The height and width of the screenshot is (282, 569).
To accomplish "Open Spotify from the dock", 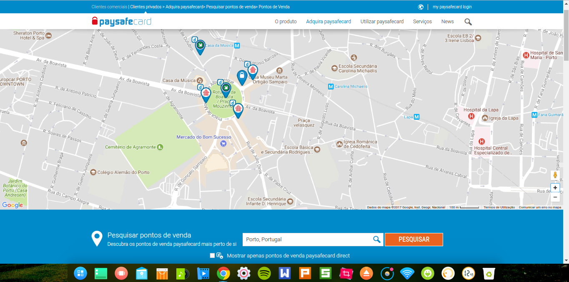I will pyautogui.click(x=264, y=273).
